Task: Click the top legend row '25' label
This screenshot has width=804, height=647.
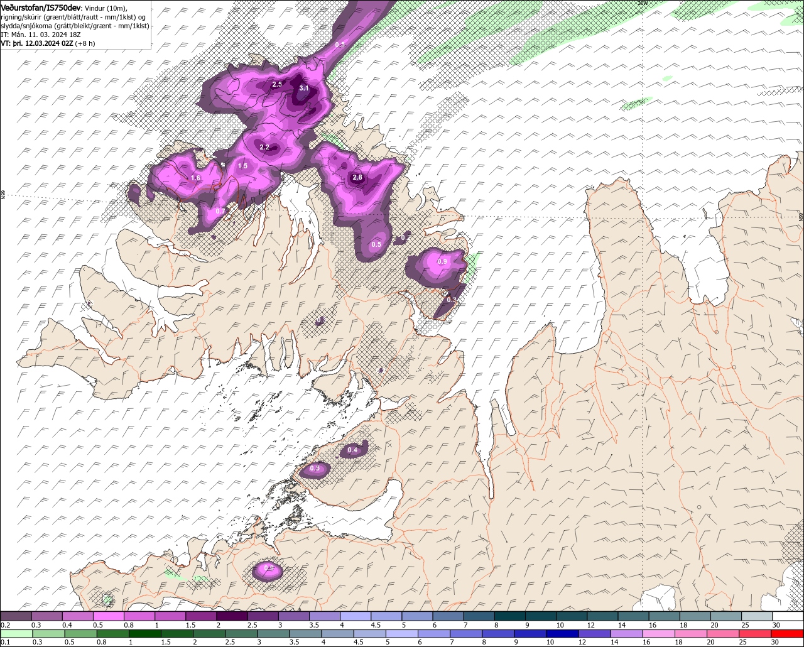Action: (746, 625)
